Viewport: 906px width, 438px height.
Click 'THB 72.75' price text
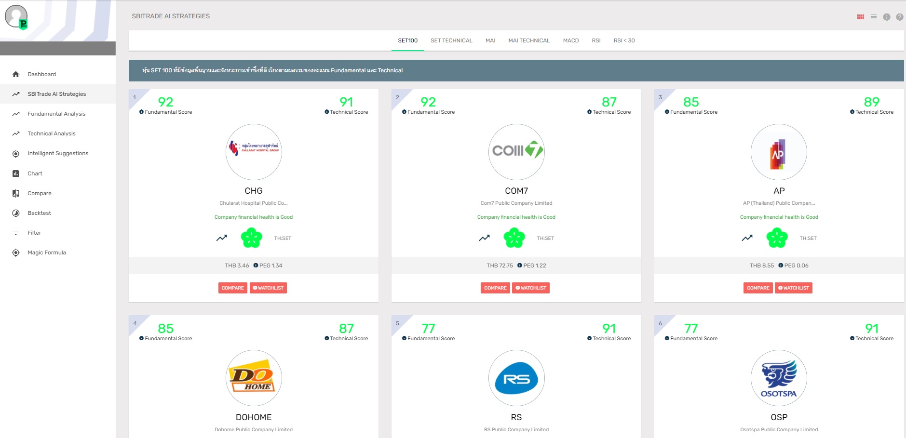coord(500,265)
